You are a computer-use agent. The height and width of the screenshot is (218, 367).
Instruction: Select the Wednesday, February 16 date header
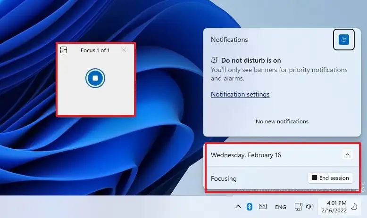point(246,155)
